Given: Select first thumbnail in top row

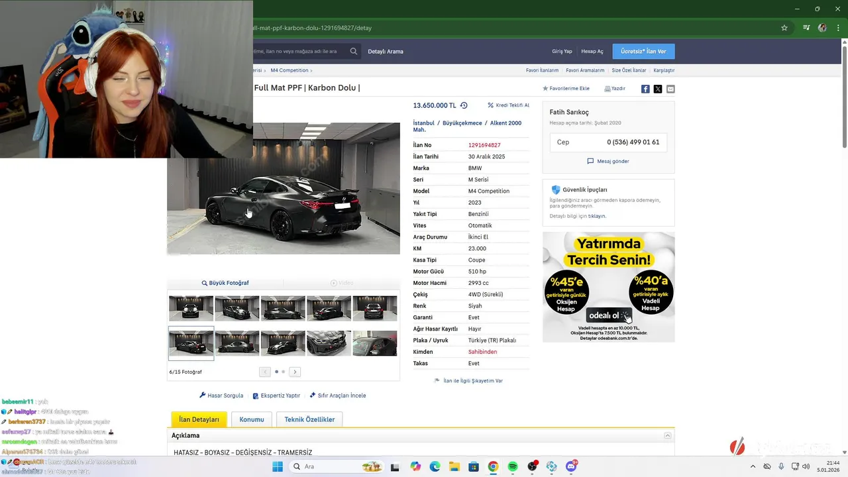Looking at the screenshot, I should click(x=191, y=308).
